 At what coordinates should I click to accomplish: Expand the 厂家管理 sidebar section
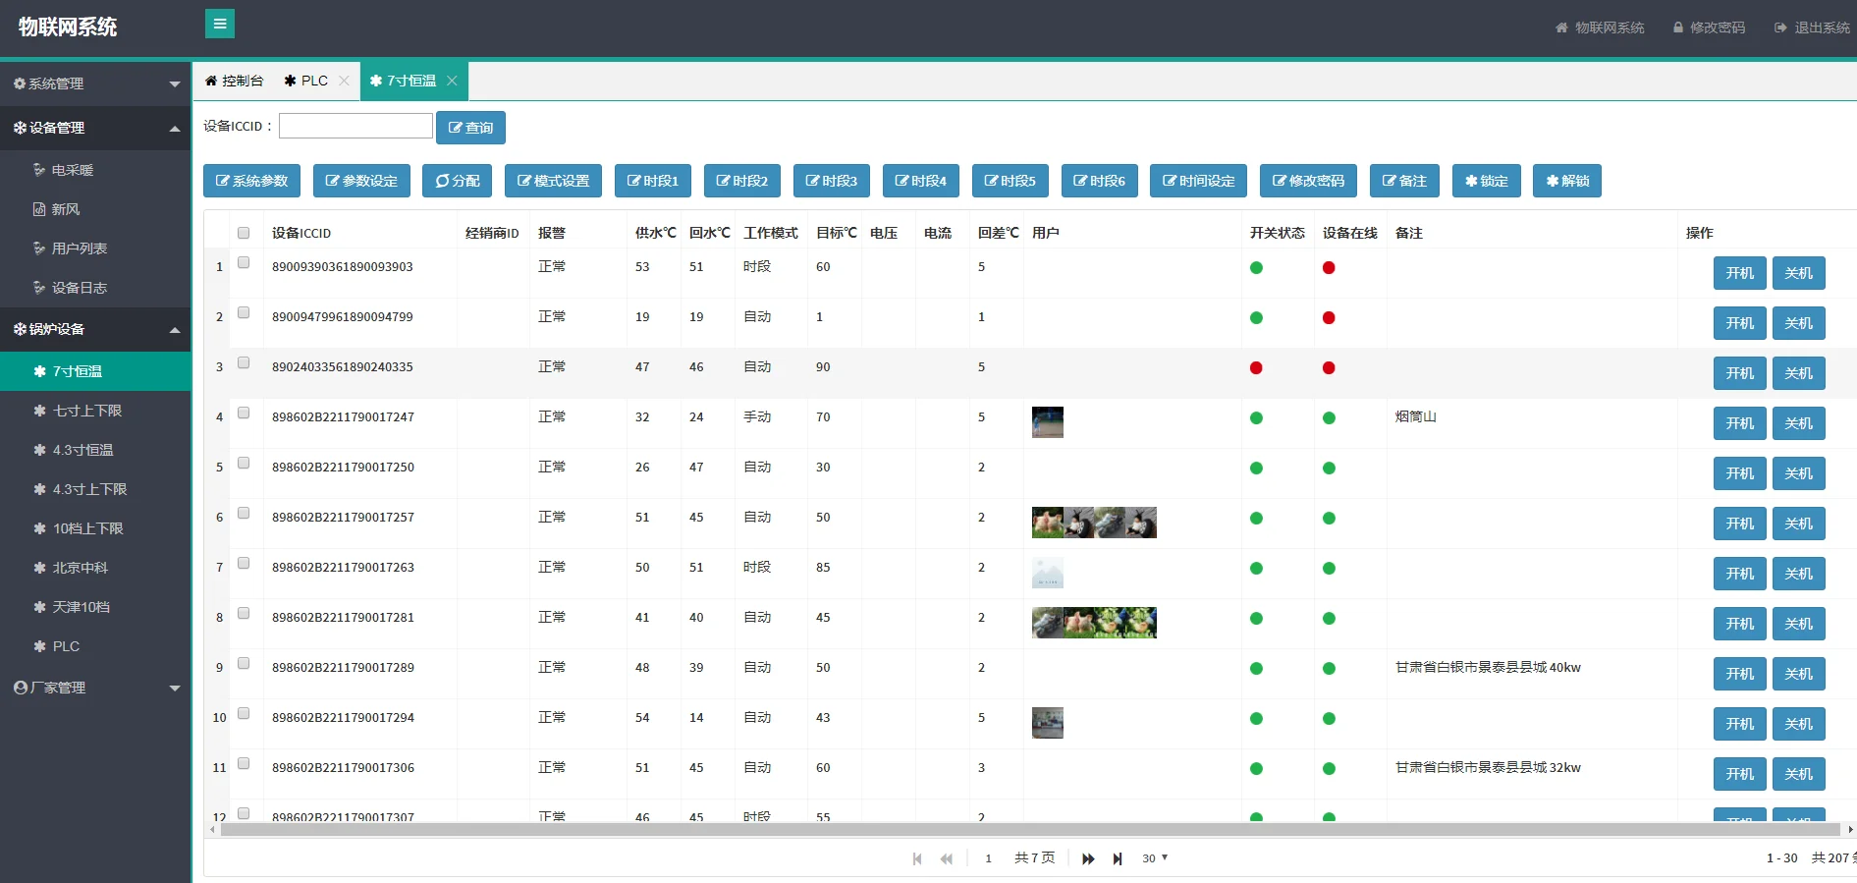point(95,688)
